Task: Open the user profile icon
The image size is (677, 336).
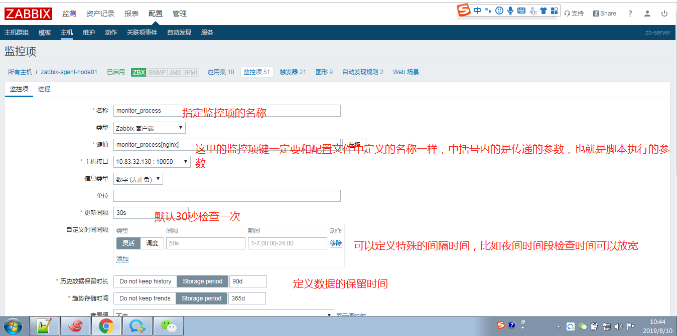Action: (647, 14)
